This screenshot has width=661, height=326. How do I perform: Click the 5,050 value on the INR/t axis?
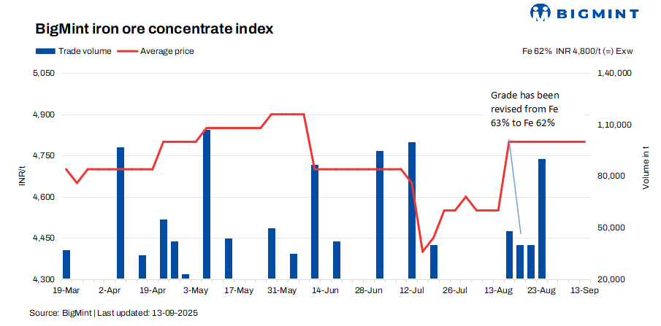coord(45,74)
